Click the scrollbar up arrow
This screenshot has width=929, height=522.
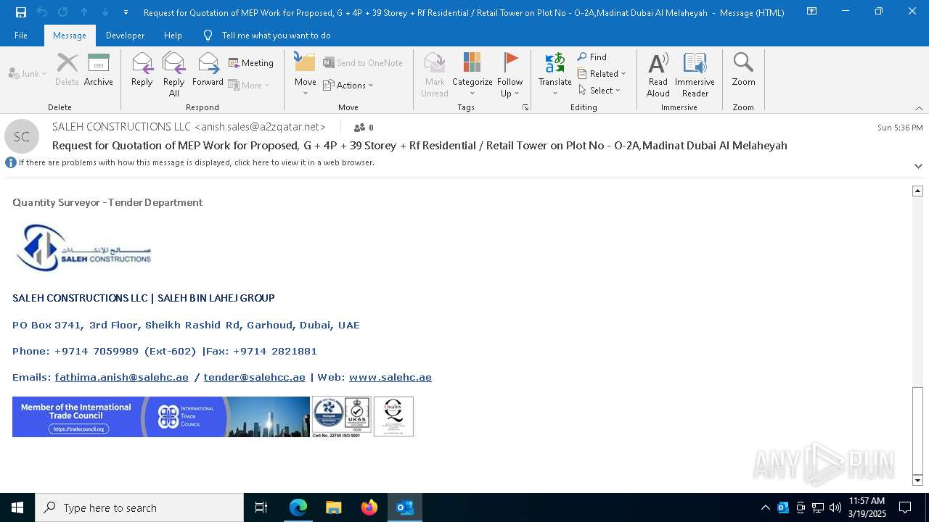[x=917, y=191]
